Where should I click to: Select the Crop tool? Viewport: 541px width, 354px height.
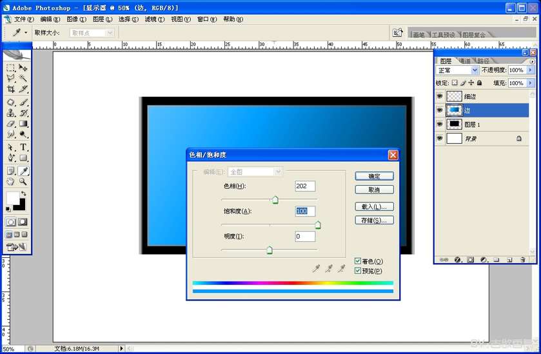[11, 89]
